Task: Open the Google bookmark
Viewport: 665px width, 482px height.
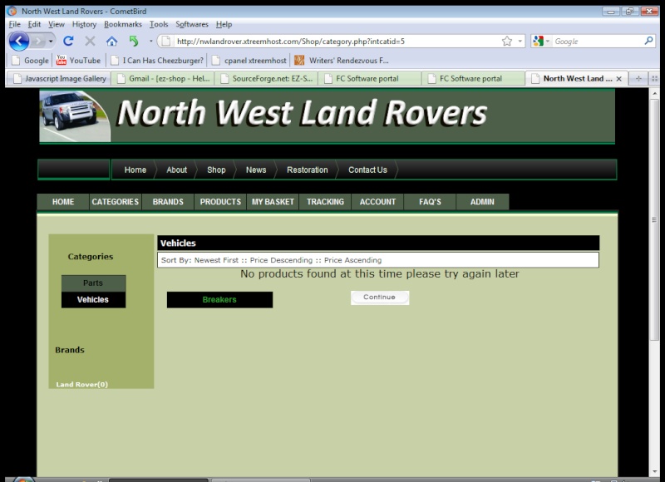Action: [30, 60]
